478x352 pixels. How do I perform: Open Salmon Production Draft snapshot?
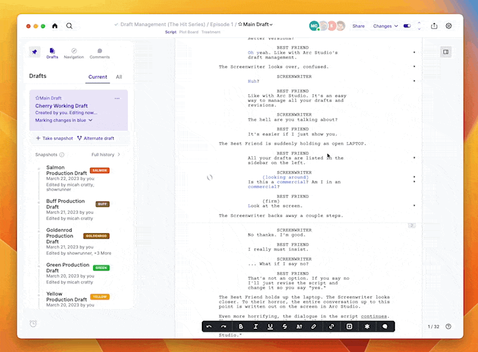click(x=67, y=170)
